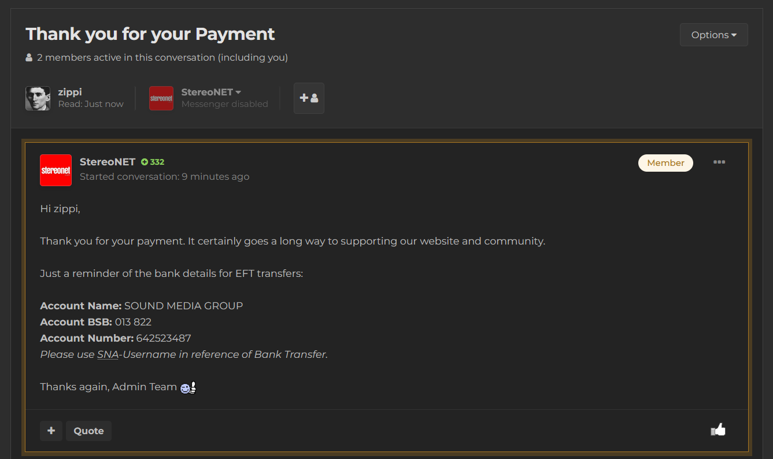Screen dimensions: 773x459
Task: Click the 'Messenger disabled' status text
Action: (x=225, y=104)
